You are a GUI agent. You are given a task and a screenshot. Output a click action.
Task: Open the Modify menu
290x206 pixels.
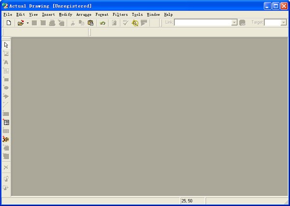click(x=65, y=15)
